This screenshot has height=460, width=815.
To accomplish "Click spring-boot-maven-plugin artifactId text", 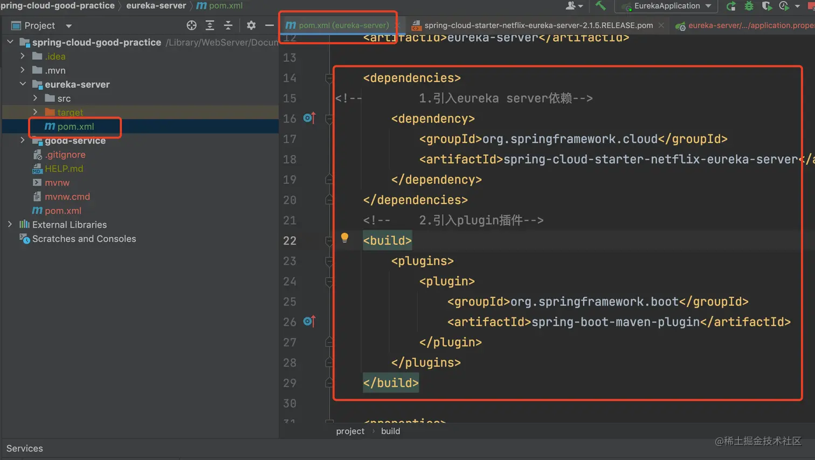I will (x=616, y=322).
